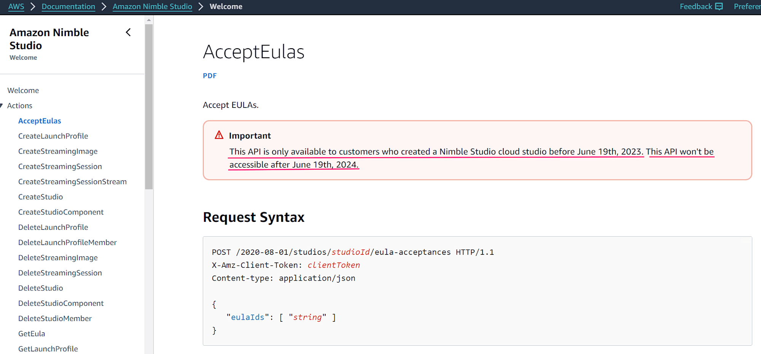
Task: Open CreateStudio in the sidebar
Action: pos(41,197)
